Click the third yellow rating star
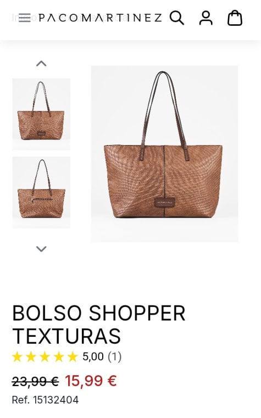261x418 pixels. 45,356
